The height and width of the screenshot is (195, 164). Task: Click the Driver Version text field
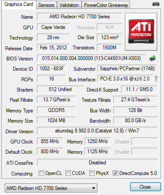click(x=97, y=131)
